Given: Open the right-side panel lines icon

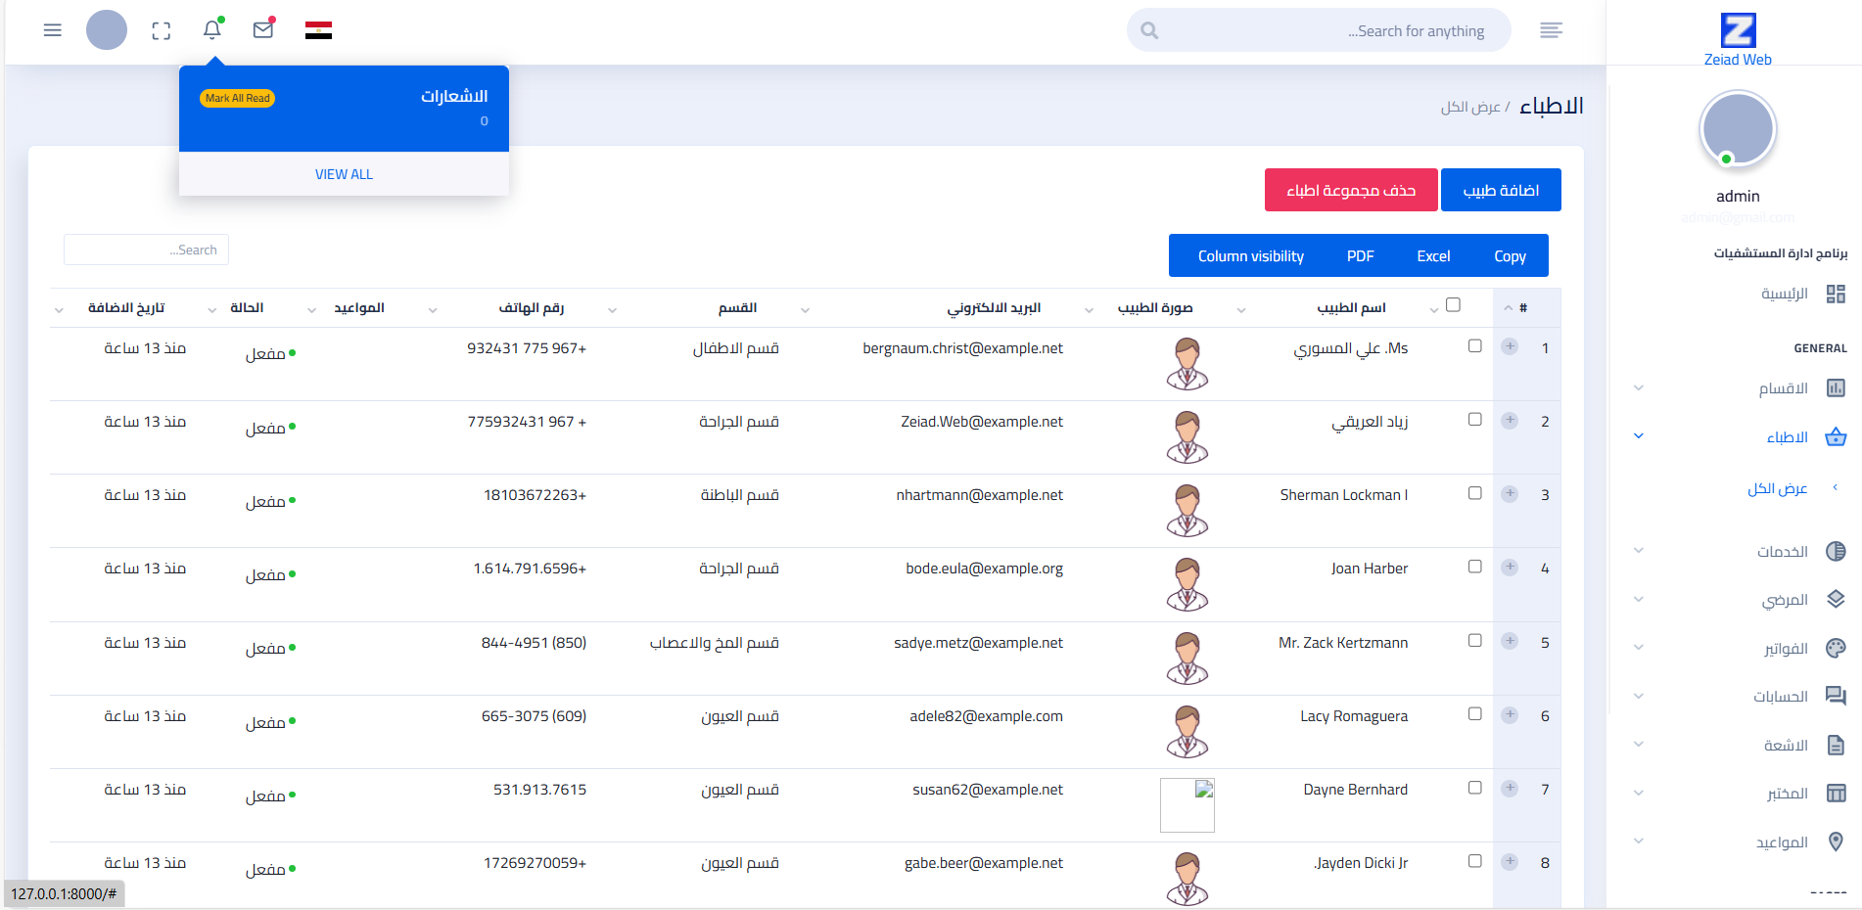Looking at the screenshot, I should 1551,30.
